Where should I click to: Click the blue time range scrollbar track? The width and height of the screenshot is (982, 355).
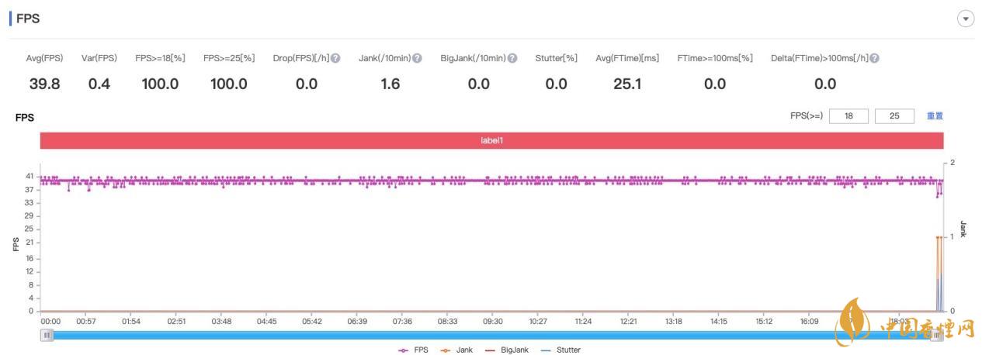492,336
